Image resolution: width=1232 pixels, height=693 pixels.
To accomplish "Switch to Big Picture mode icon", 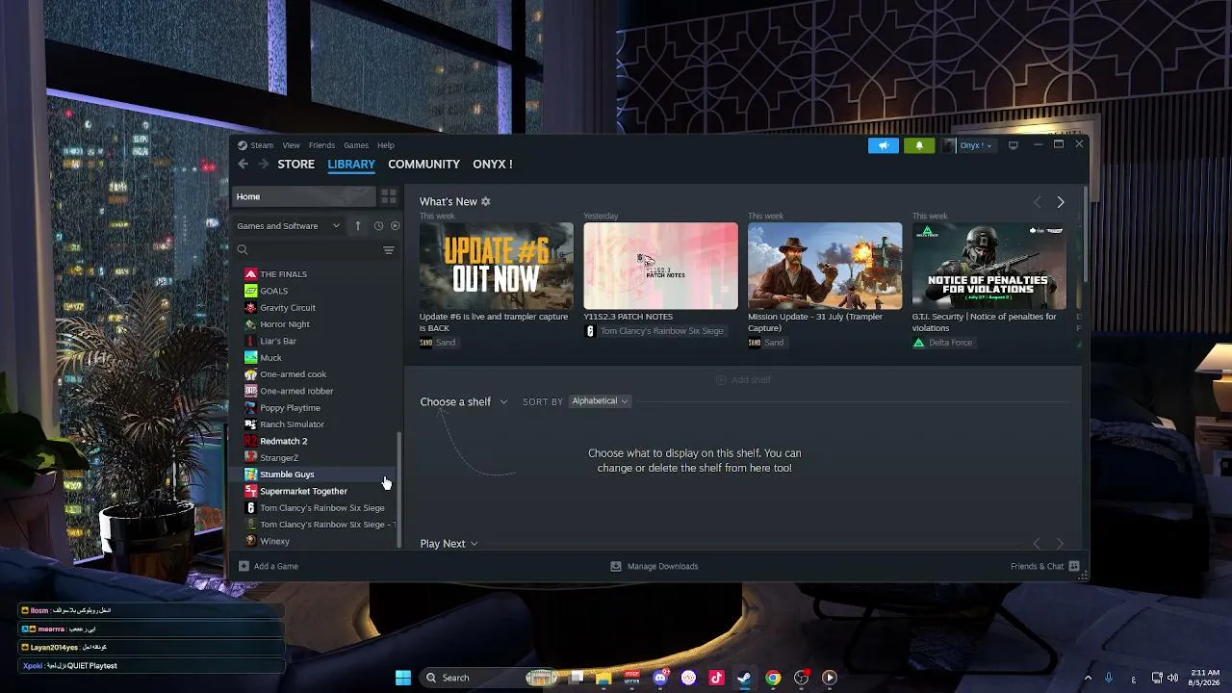I will click(x=1013, y=145).
